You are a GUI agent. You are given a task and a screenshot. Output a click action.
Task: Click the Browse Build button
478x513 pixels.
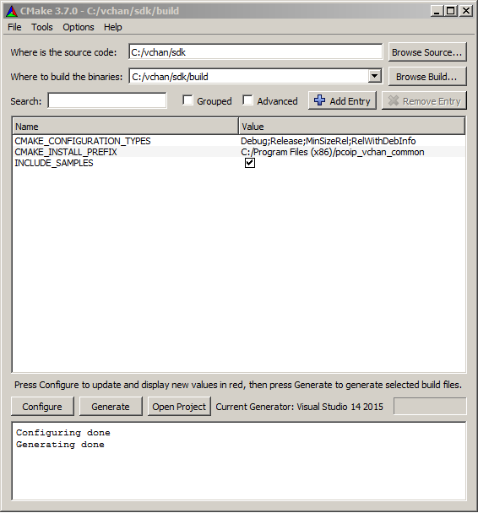(427, 76)
